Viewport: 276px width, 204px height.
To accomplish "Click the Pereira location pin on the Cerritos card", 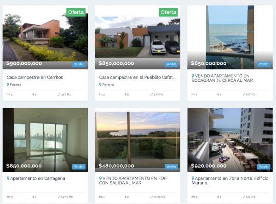I will click(x=8, y=85).
